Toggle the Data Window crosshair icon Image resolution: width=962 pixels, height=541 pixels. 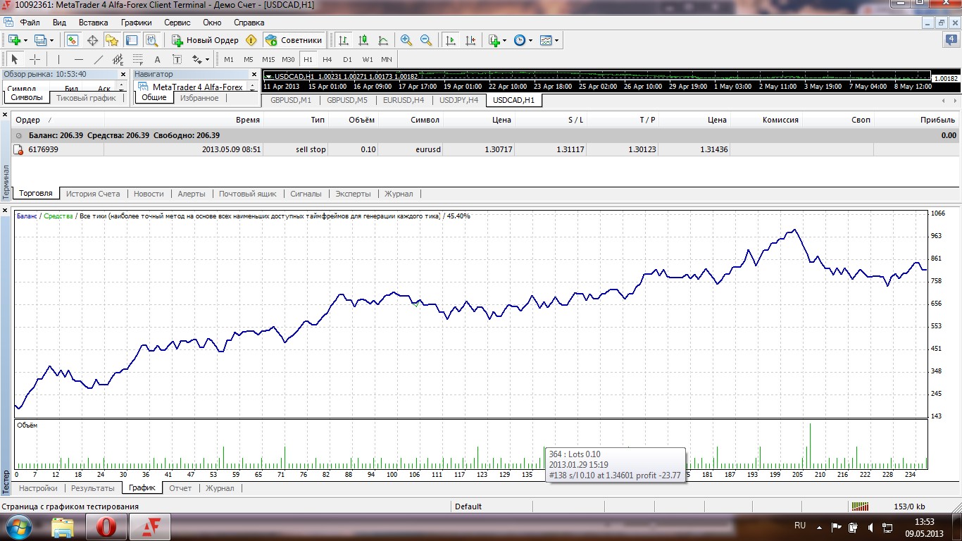pos(92,40)
